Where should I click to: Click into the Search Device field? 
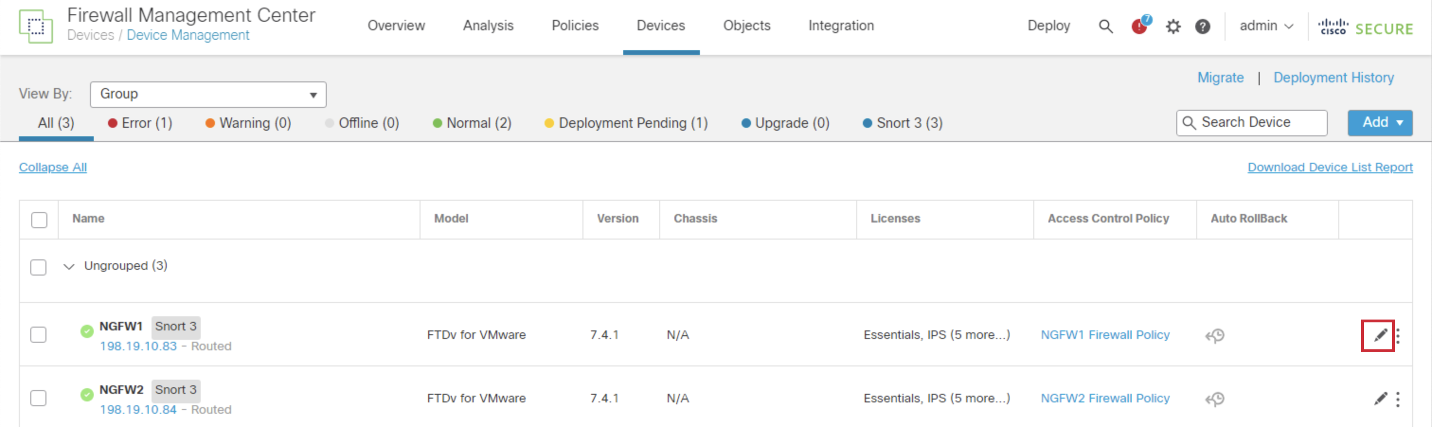(1251, 122)
